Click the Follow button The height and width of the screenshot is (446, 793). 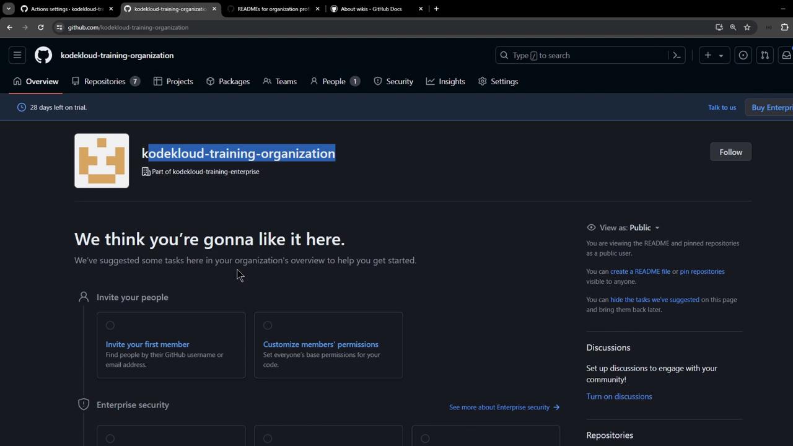(x=730, y=152)
